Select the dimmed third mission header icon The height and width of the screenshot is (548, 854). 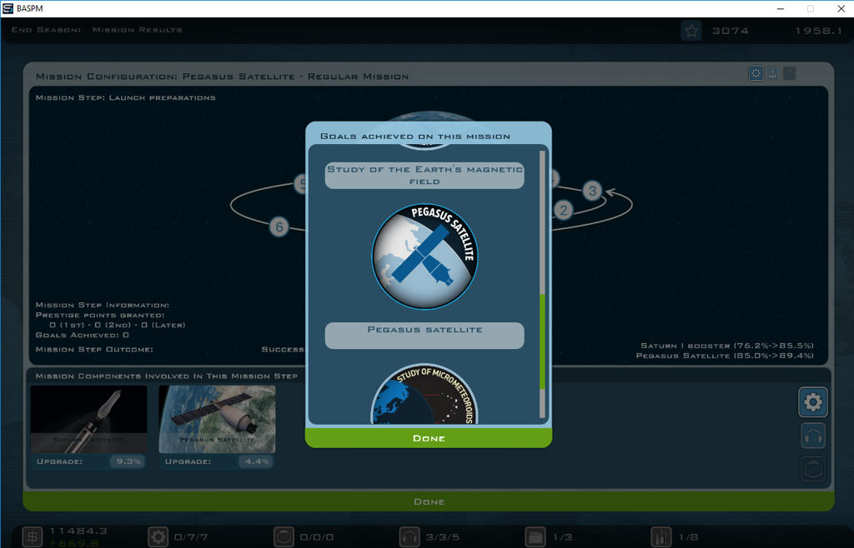click(x=789, y=72)
